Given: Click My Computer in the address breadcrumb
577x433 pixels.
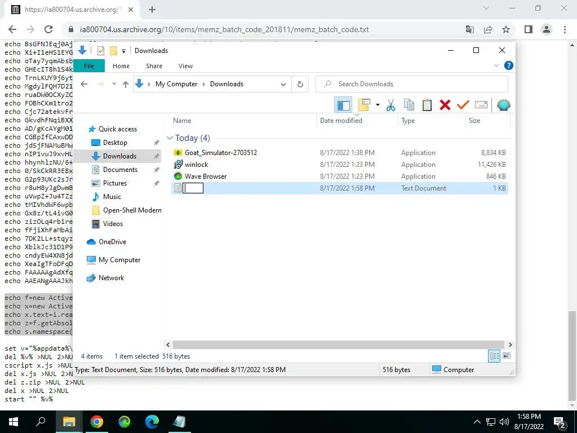Looking at the screenshot, I should 176,84.
